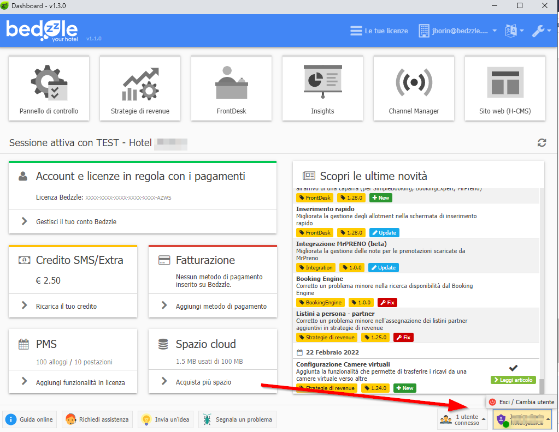Click Richiedi assistenza button
The width and height of the screenshot is (559, 432).
[x=97, y=419]
